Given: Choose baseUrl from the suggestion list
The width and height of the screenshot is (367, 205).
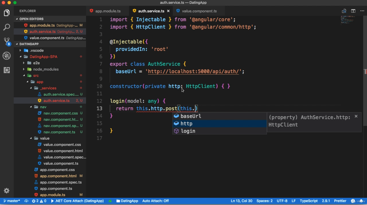Looking at the screenshot, I should (x=219, y=116).
